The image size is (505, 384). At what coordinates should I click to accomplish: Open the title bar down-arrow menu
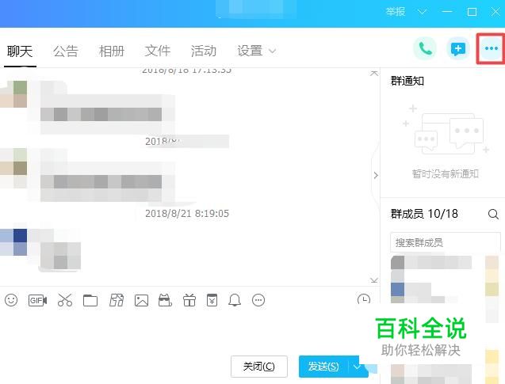point(422,12)
